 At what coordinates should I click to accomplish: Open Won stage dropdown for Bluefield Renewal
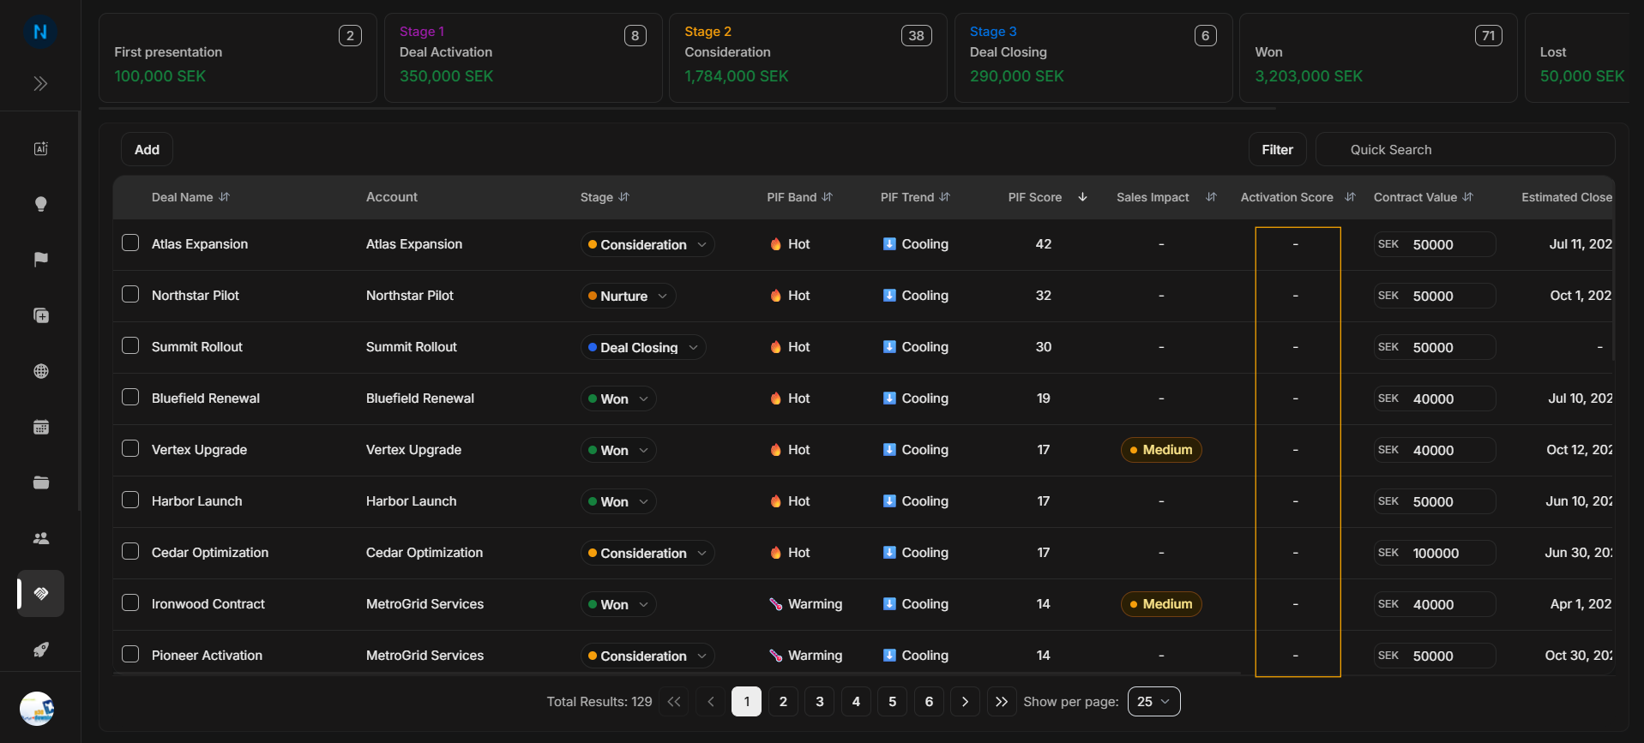pyautogui.click(x=618, y=398)
